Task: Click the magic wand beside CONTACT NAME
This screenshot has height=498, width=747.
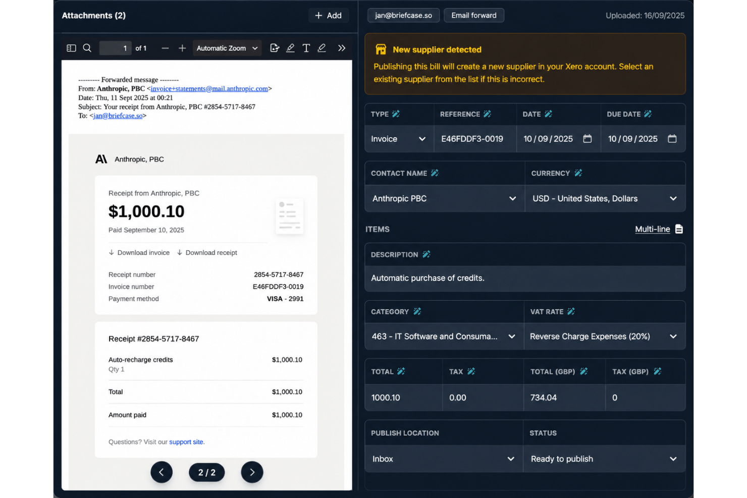Action: pyautogui.click(x=435, y=173)
